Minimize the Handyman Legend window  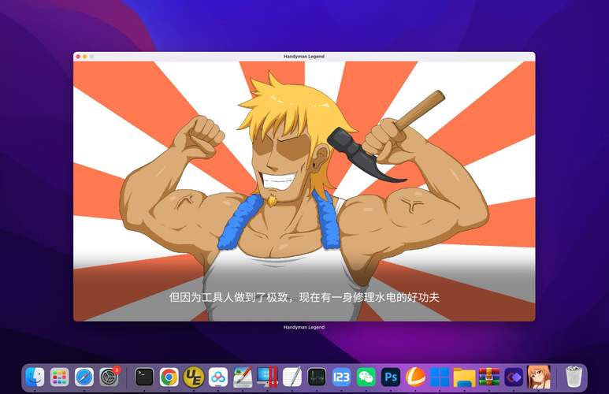pos(85,57)
